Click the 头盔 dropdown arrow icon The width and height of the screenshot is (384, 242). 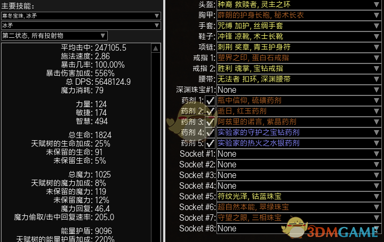point(377,4)
